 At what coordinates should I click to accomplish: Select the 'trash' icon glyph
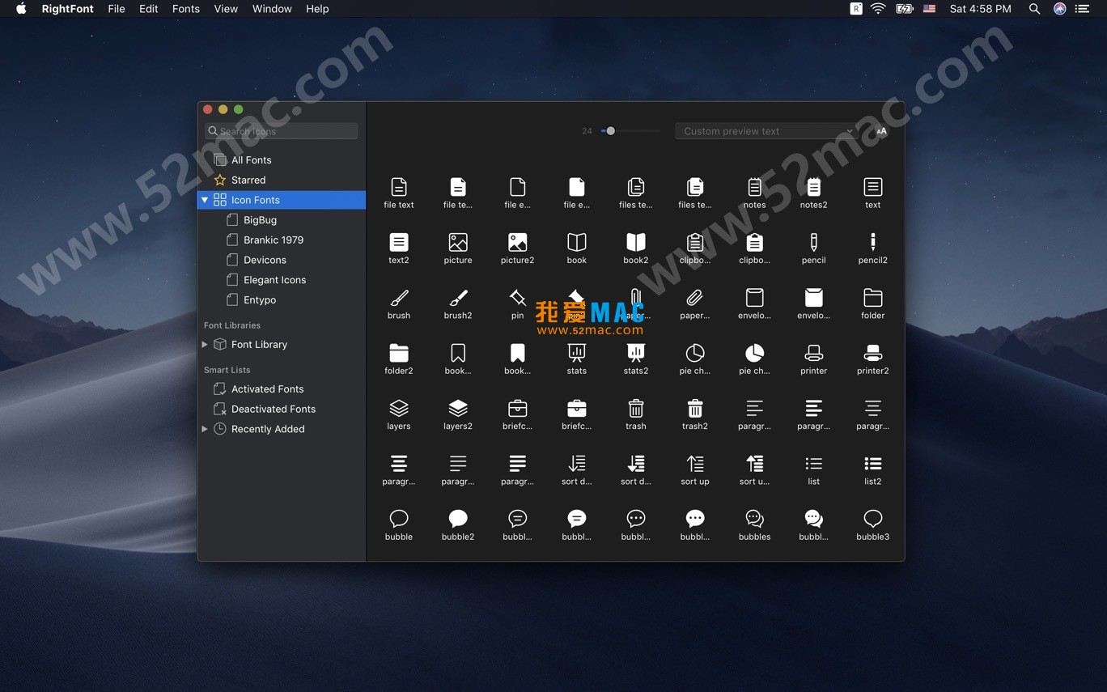click(x=635, y=408)
